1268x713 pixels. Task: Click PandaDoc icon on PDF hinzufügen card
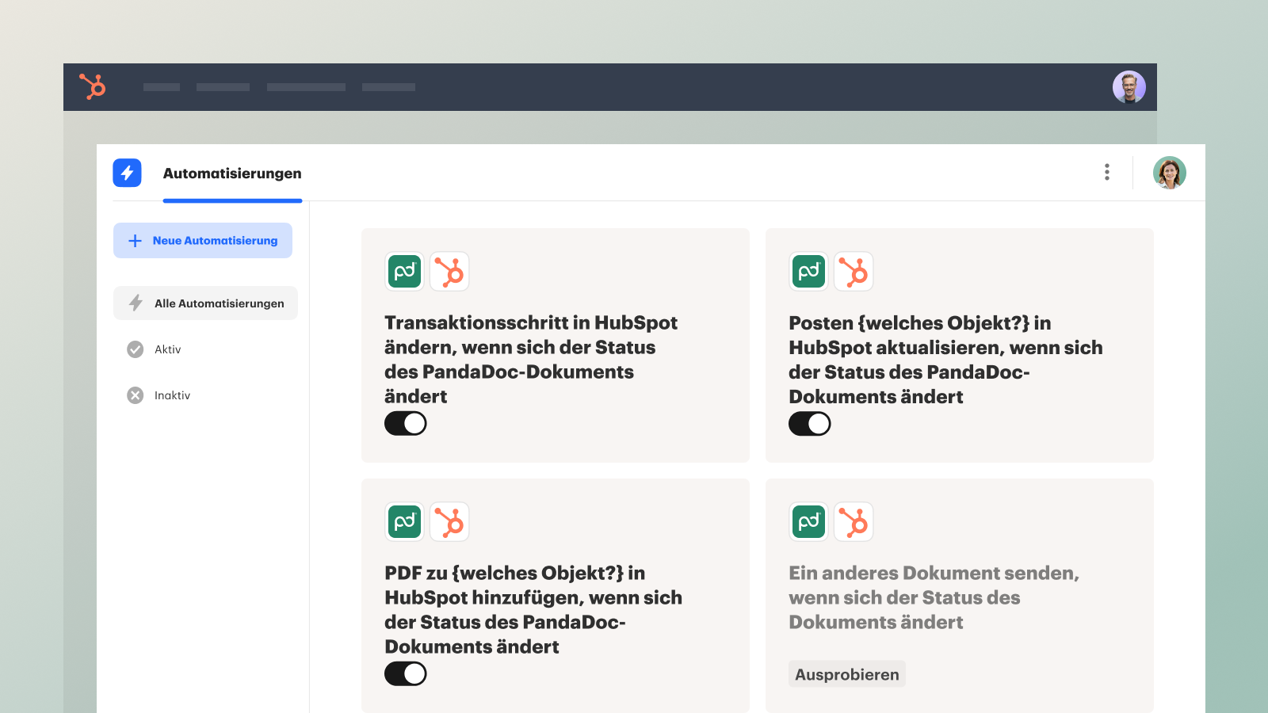[x=405, y=522]
